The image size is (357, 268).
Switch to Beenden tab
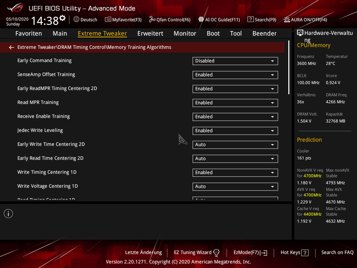pos(265,33)
